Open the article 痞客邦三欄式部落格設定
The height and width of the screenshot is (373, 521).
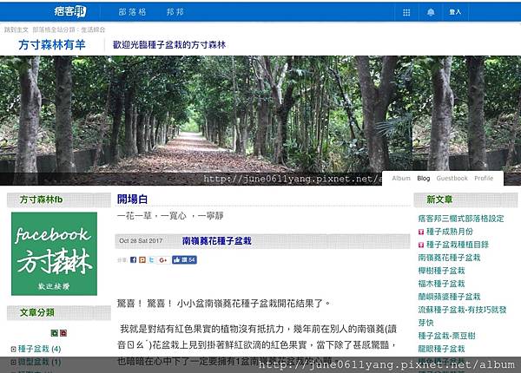461,219
